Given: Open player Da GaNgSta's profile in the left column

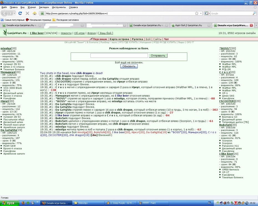Looking at the screenshot, I should click(x=9, y=130).
